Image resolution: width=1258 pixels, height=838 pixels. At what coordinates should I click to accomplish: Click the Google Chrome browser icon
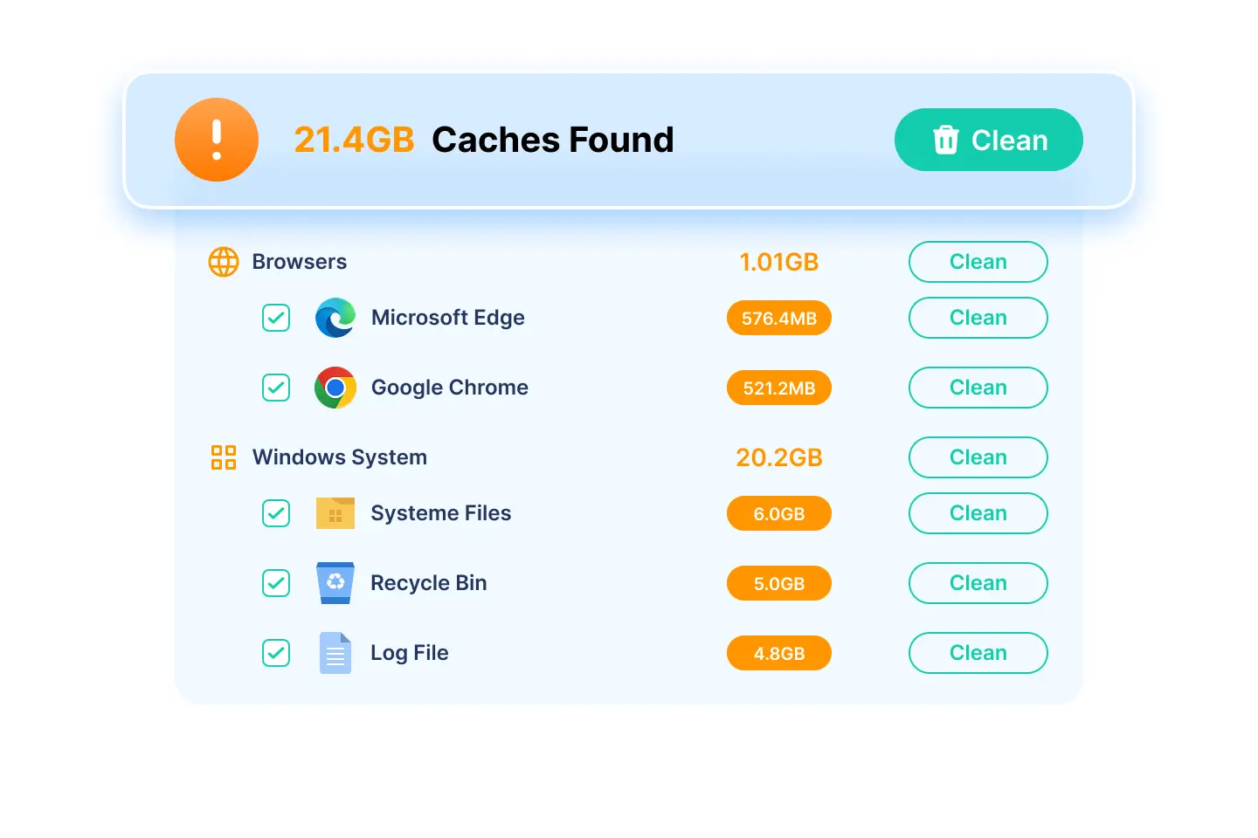click(x=335, y=388)
